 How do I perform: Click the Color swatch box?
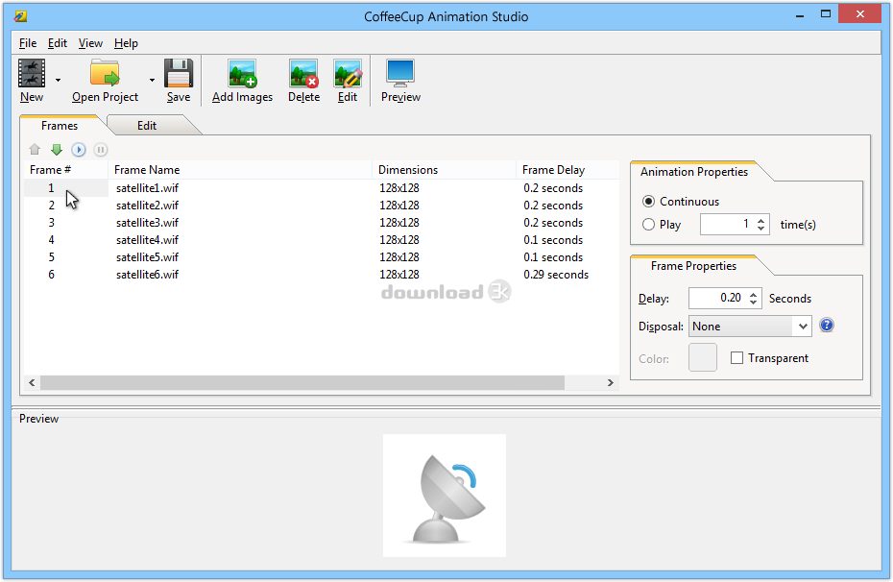coord(702,357)
